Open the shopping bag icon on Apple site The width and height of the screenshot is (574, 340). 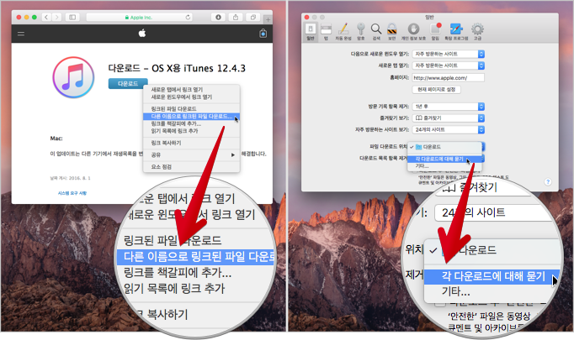(263, 34)
